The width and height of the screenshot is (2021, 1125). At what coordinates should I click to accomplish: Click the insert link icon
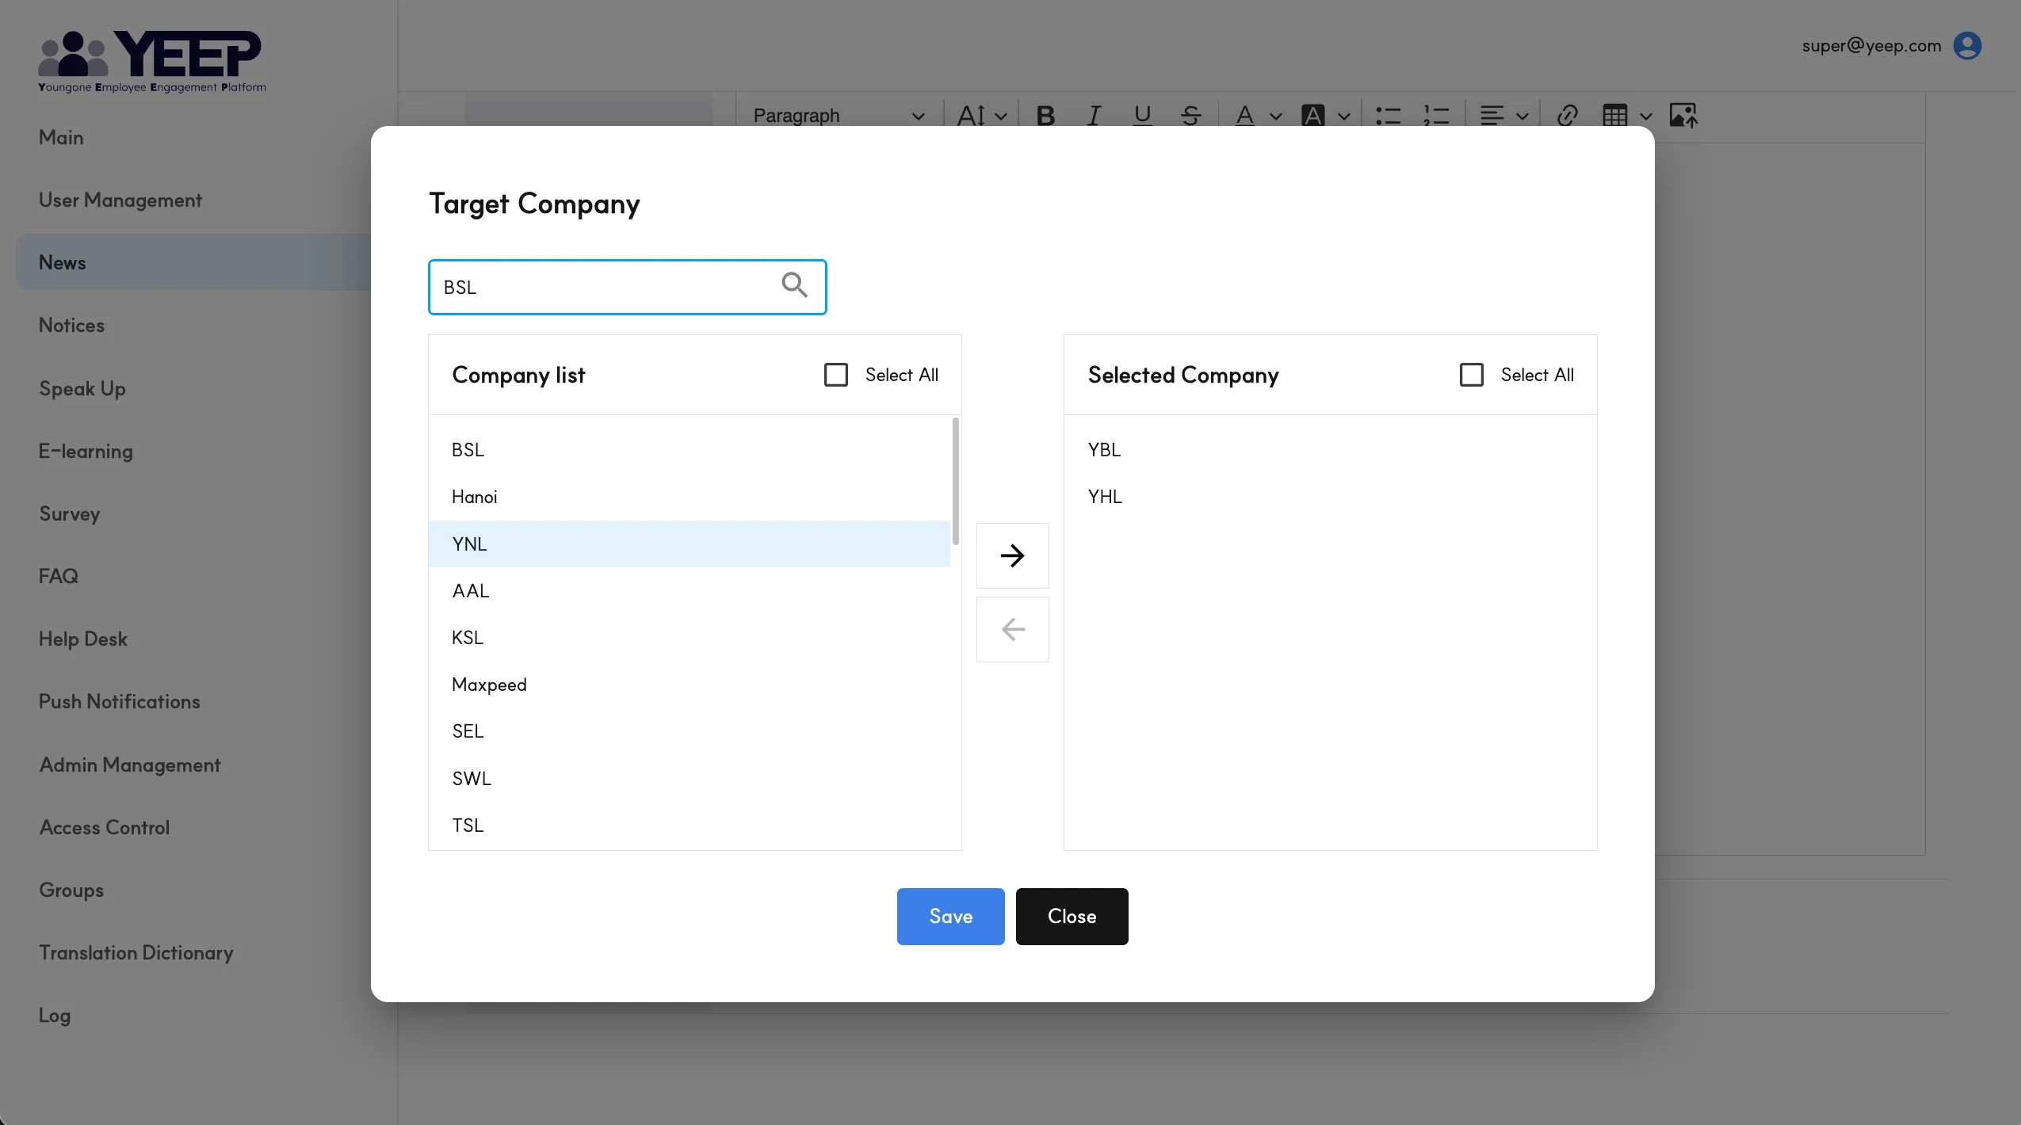(1567, 116)
